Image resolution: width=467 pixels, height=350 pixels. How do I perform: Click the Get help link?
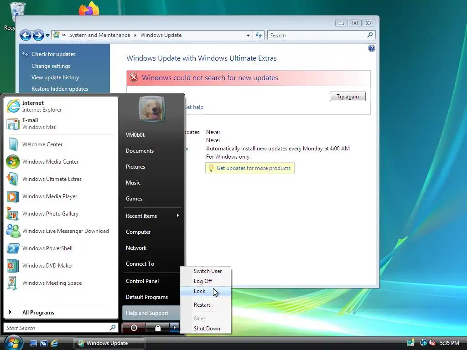(x=194, y=107)
